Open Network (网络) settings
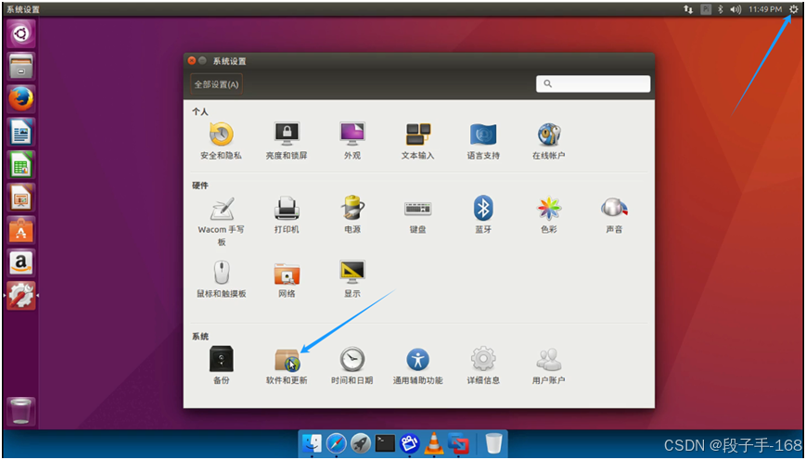806x460 pixels. 287,279
